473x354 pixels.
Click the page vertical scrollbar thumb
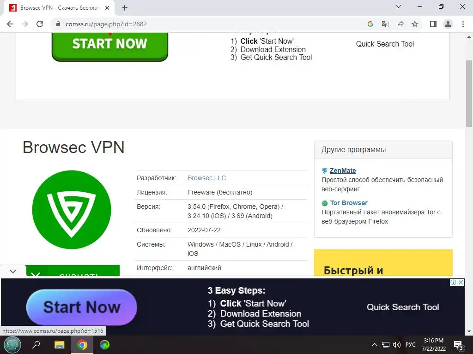pos(469,93)
